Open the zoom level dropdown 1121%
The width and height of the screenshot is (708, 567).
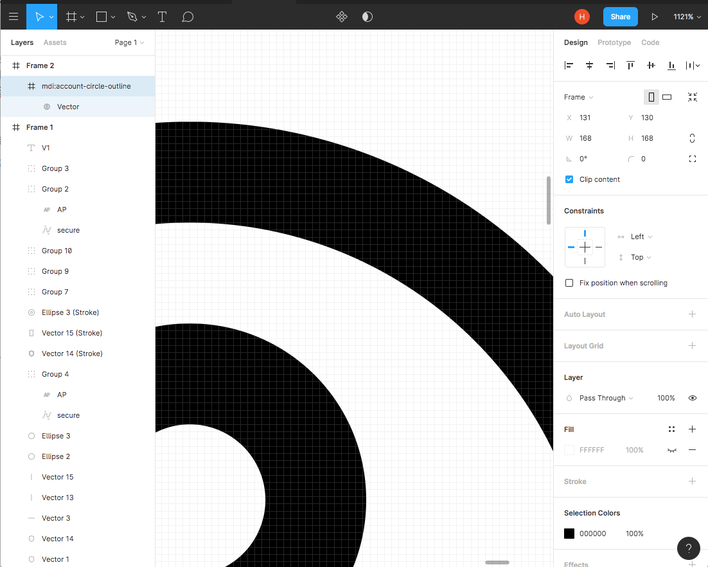click(686, 17)
